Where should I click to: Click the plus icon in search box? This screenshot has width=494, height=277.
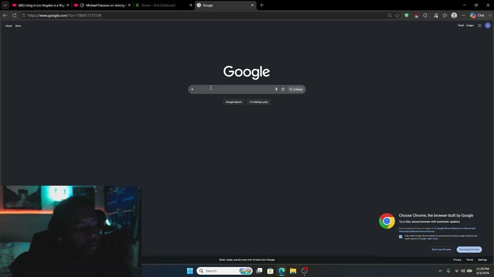(192, 89)
